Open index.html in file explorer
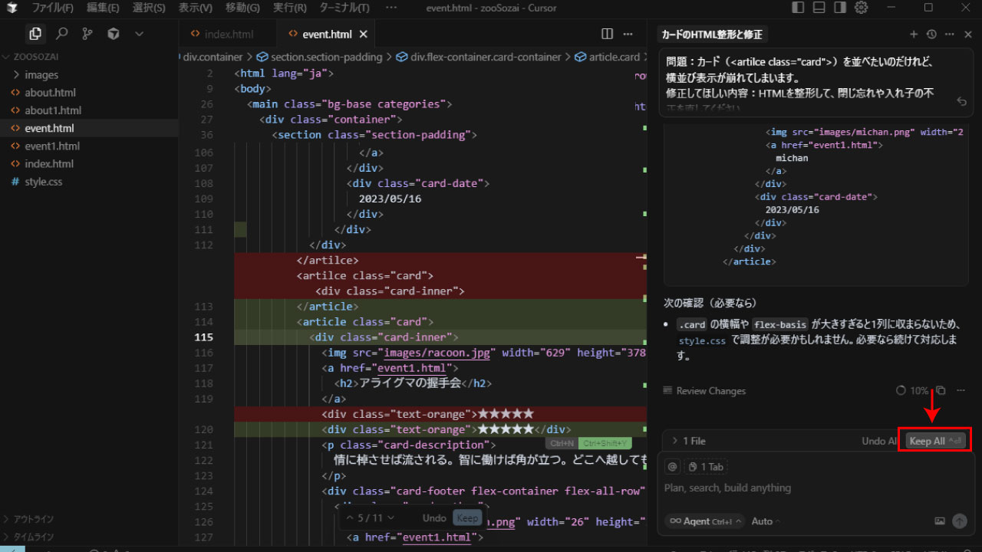Image resolution: width=982 pixels, height=552 pixels. (x=89, y=163)
